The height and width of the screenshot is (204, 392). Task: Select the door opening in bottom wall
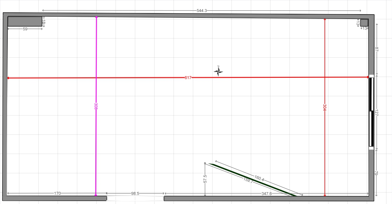tap(135, 198)
